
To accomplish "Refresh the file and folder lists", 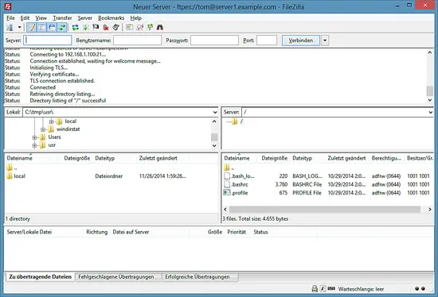I will point(75,27).
